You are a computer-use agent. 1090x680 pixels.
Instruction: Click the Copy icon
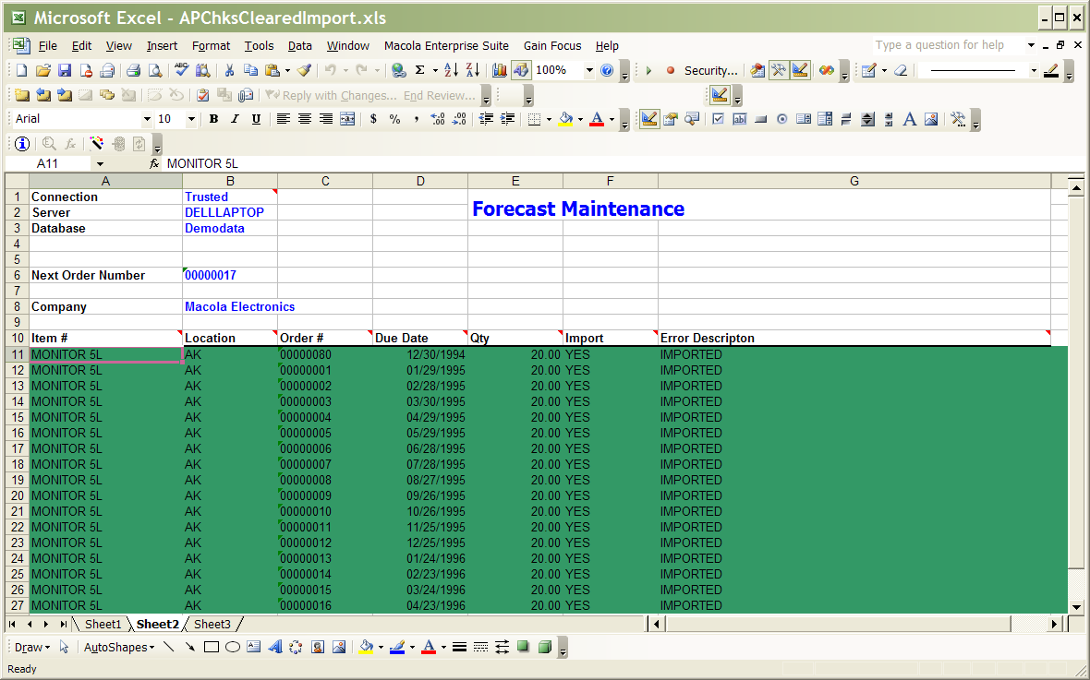pyautogui.click(x=250, y=70)
